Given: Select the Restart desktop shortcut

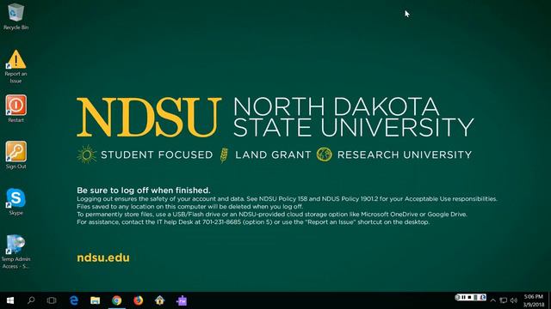Looking at the screenshot, I should [15, 109].
